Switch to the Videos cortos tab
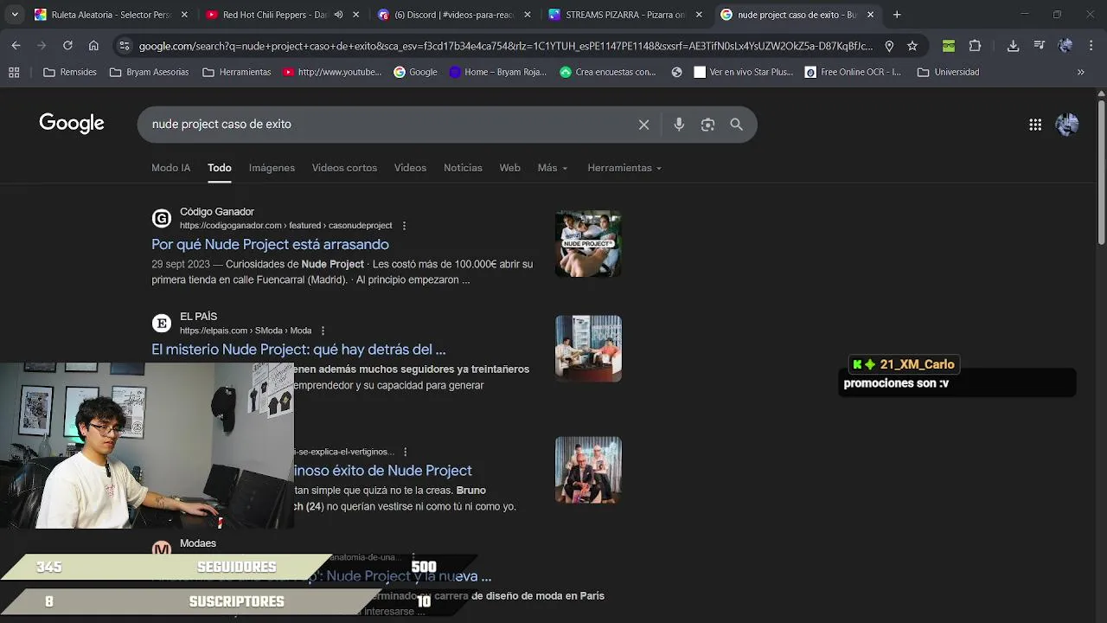This screenshot has width=1107, height=623. tap(344, 168)
